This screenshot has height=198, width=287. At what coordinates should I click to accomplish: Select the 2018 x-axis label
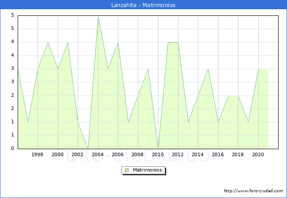pyautogui.click(x=238, y=154)
